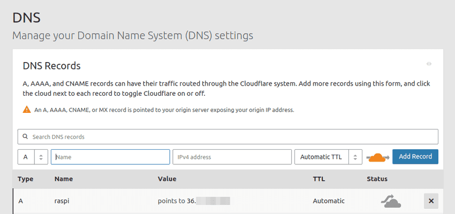Delete the raspi record with X button
Image resolution: width=455 pixels, height=214 pixels.
click(x=431, y=201)
